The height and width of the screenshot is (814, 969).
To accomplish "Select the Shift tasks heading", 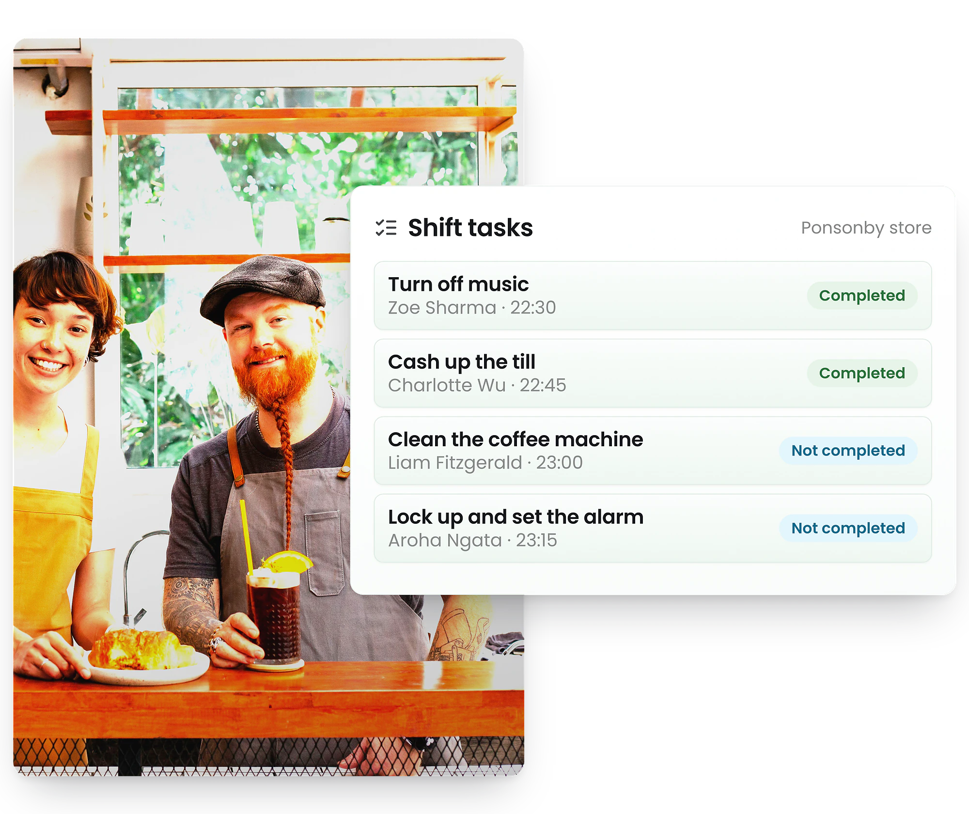I will (470, 228).
